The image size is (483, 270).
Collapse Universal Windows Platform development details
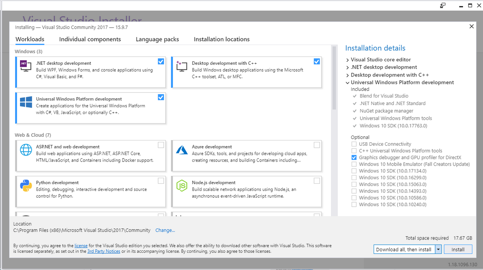[348, 82]
